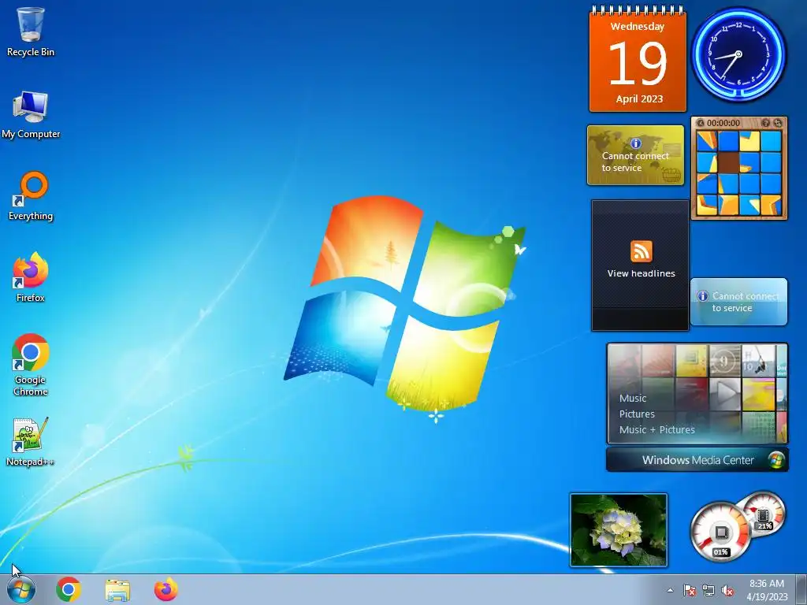The height and width of the screenshot is (605, 807).
Task: Click the calendar gadget showing 19
Action: click(x=638, y=60)
